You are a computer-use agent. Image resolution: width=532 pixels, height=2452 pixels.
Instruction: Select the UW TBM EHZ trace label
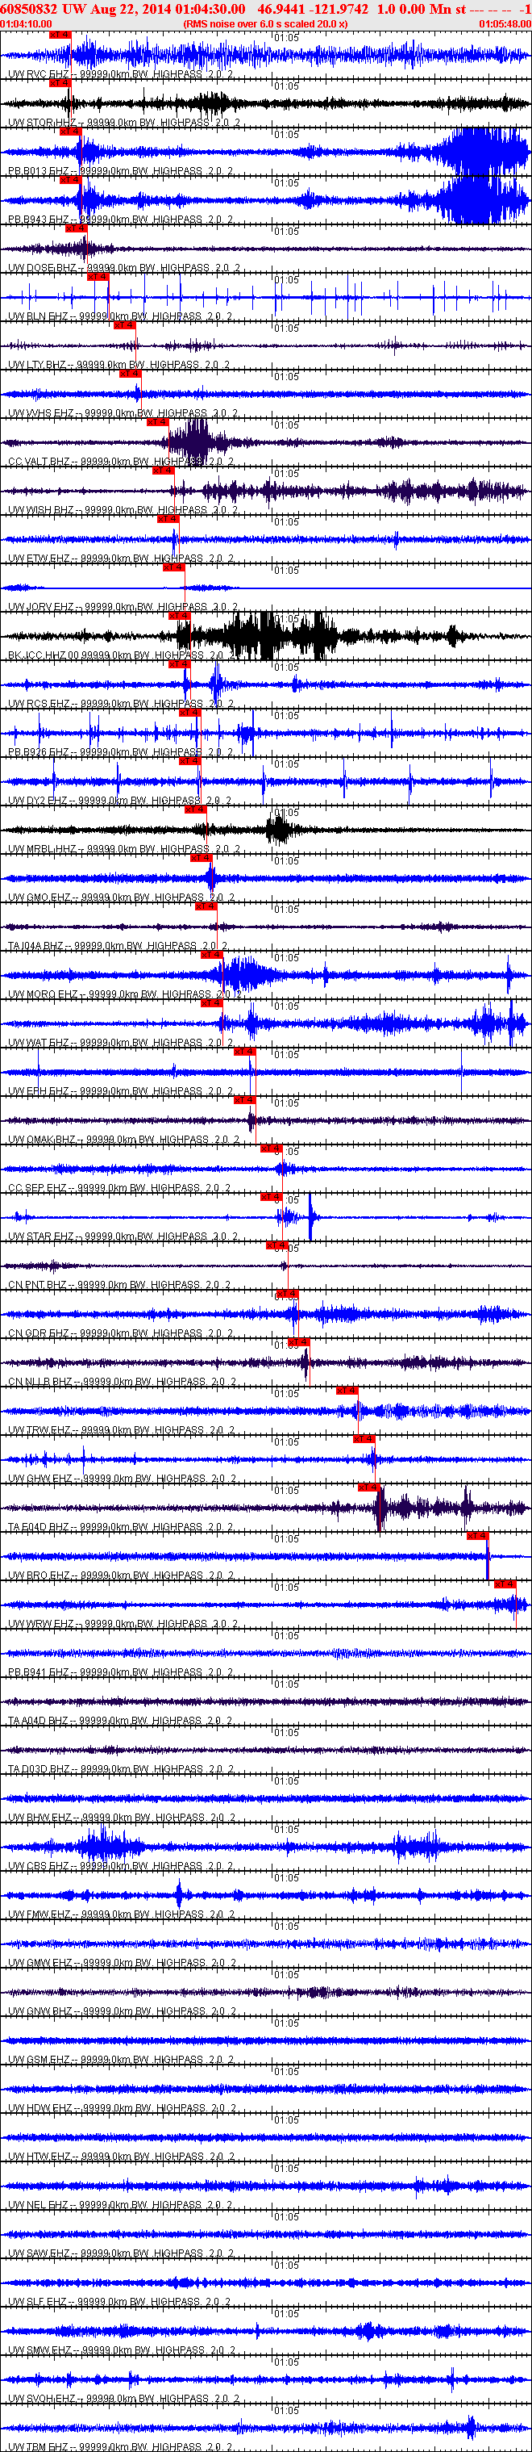(x=119, y=2446)
